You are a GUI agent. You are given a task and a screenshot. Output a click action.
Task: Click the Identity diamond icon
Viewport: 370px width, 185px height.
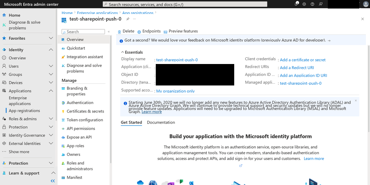pyautogui.click(x=4, y=50)
